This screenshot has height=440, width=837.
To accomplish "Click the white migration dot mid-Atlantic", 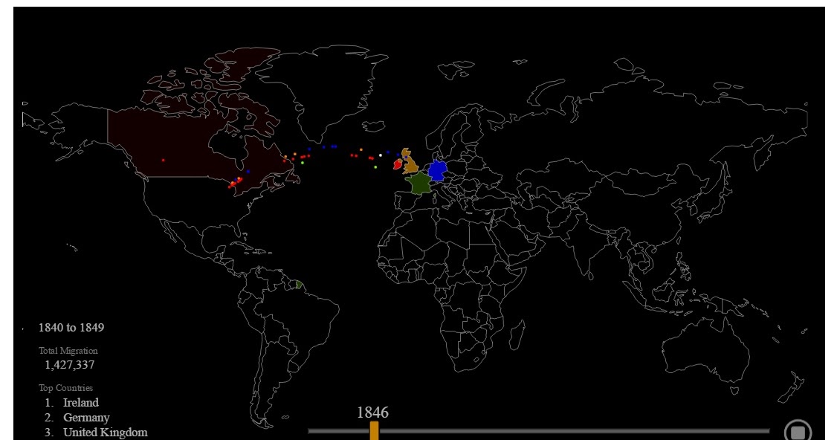I will pyautogui.click(x=381, y=155).
